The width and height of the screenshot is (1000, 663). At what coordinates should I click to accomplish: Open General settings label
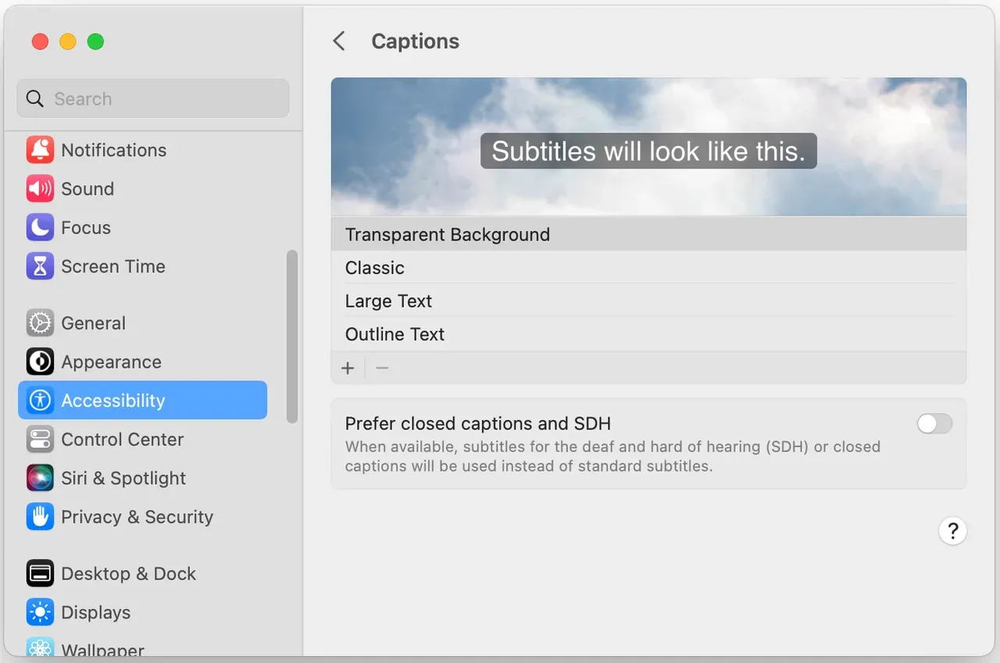click(94, 323)
